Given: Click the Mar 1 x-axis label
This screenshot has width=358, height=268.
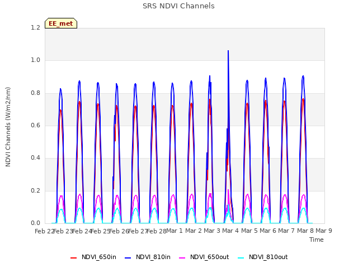Looking at the screenshot, I should [175, 231].
